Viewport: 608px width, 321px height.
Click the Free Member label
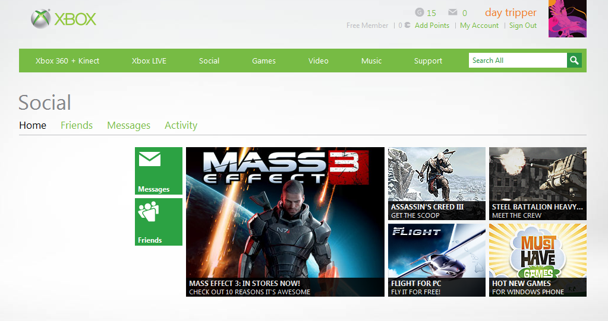(x=367, y=25)
